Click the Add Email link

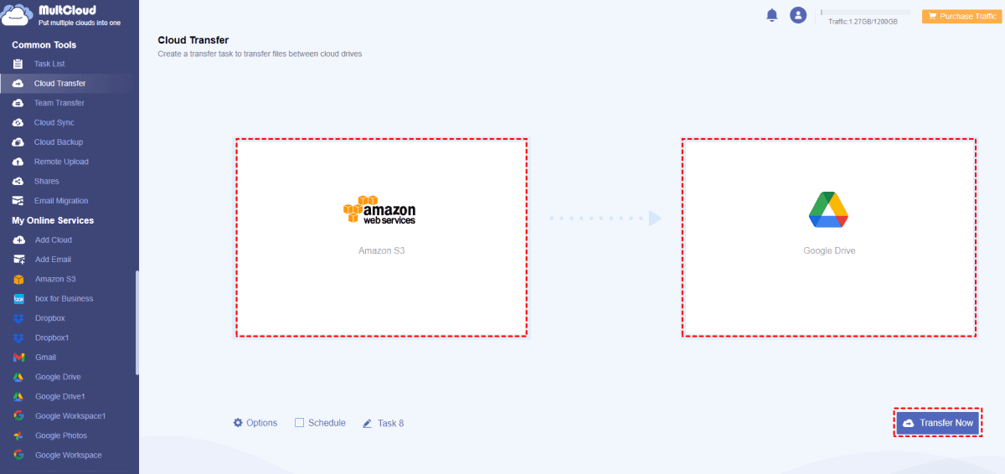point(53,260)
